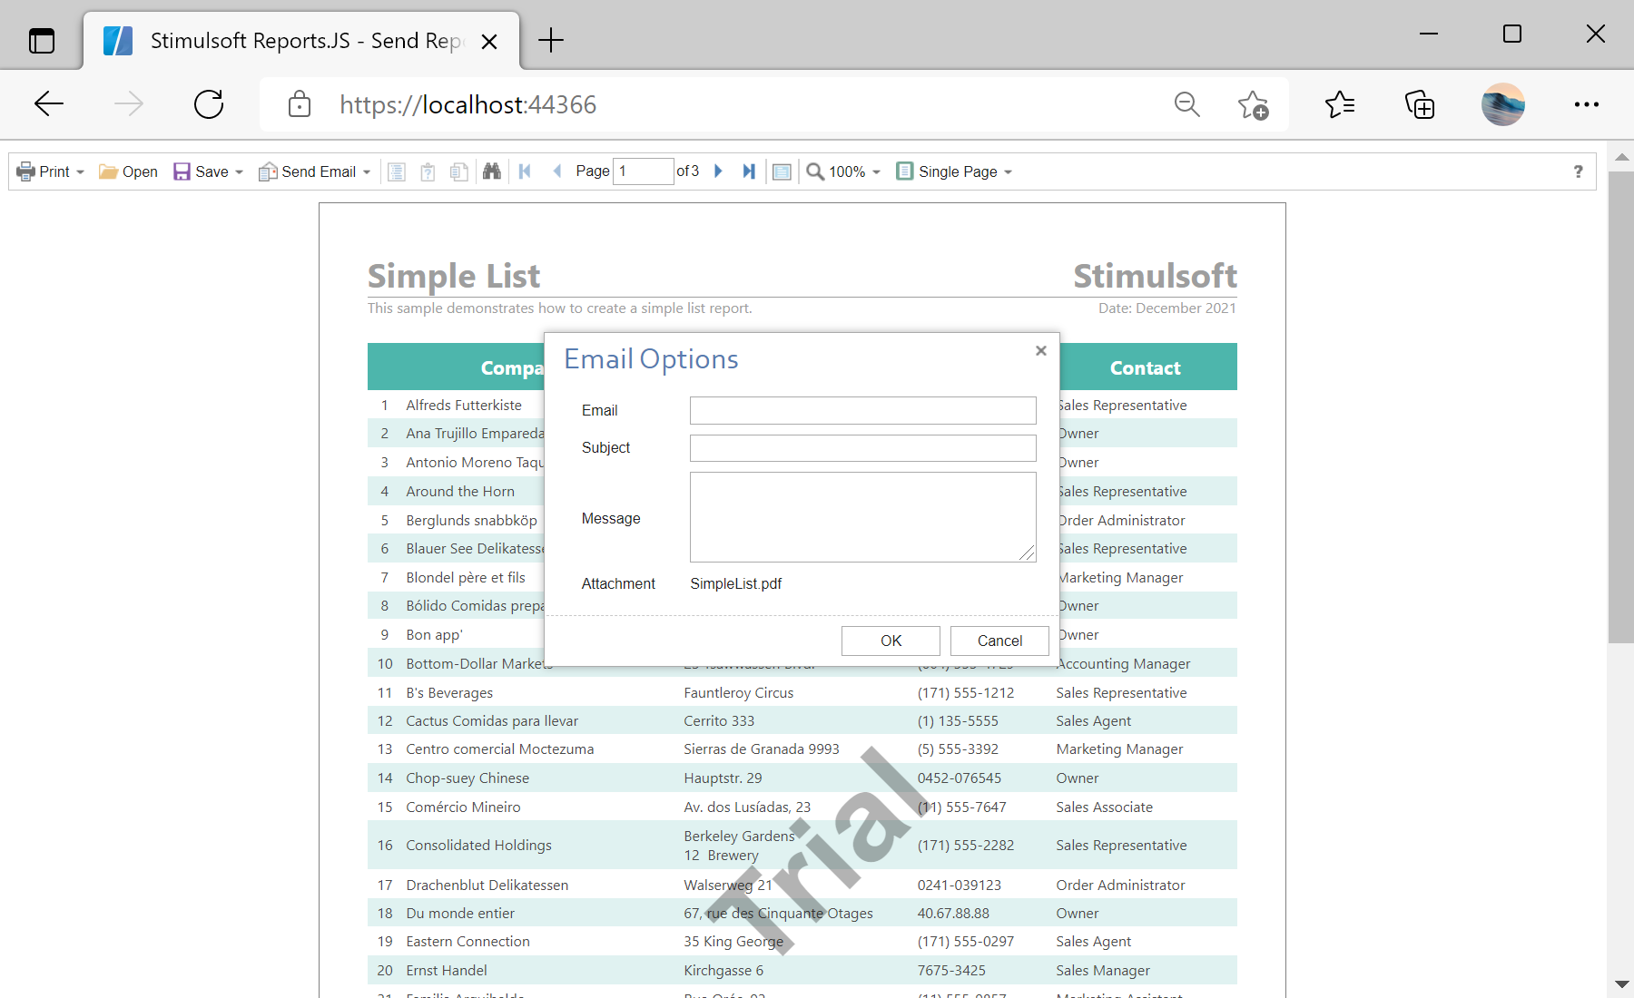The height and width of the screenshot is (998, 1634).
Task: Select the Stimulsoft Reports.JS browser tab
Action: click(300, 41)
